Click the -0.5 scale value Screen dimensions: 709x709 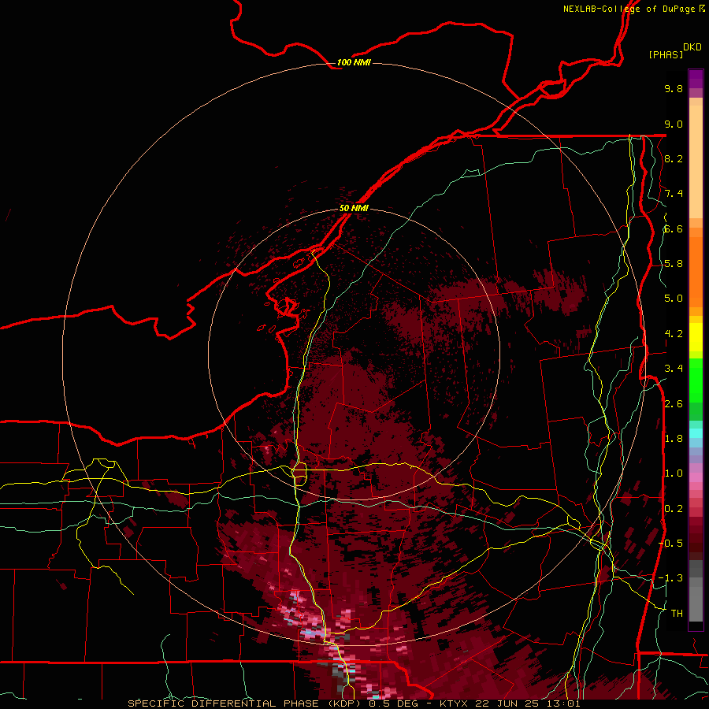(x=670, y=544)
